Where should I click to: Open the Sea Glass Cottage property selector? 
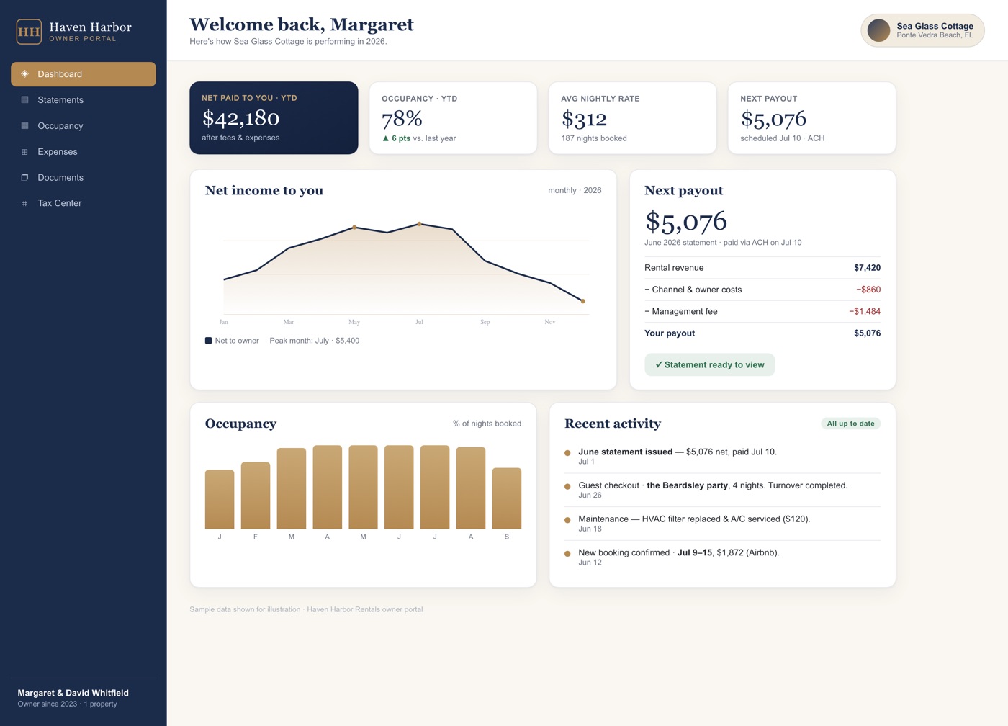coord(922,30)
